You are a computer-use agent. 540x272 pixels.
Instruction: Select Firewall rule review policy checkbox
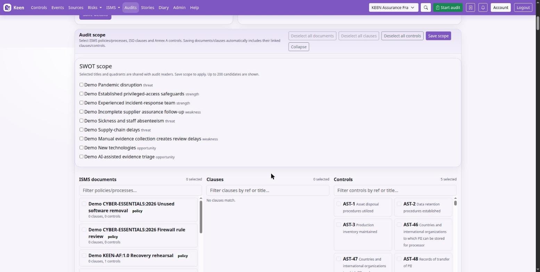pyautogui.click(x=84, y=230)
